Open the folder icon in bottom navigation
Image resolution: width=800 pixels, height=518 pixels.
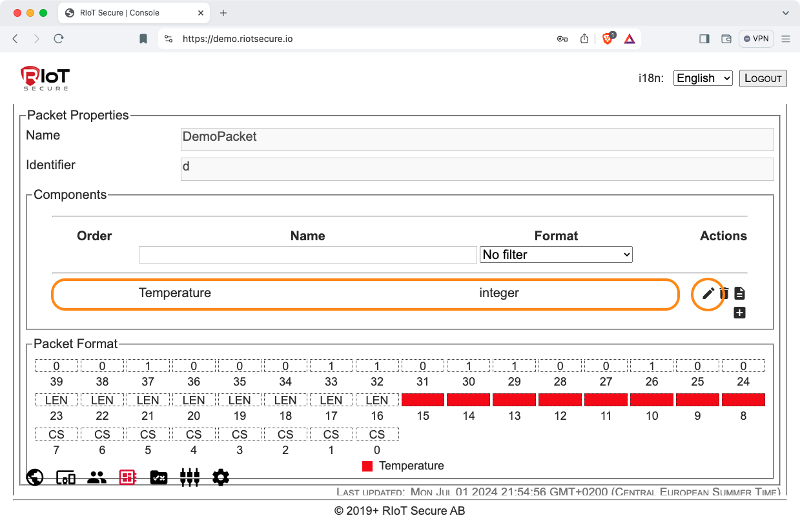coord(159,477)
